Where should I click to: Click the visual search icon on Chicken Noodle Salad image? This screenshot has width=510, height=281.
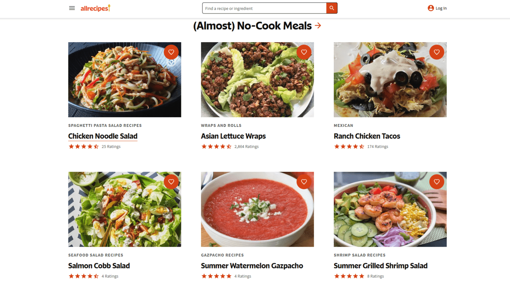(x=171, y=62)
